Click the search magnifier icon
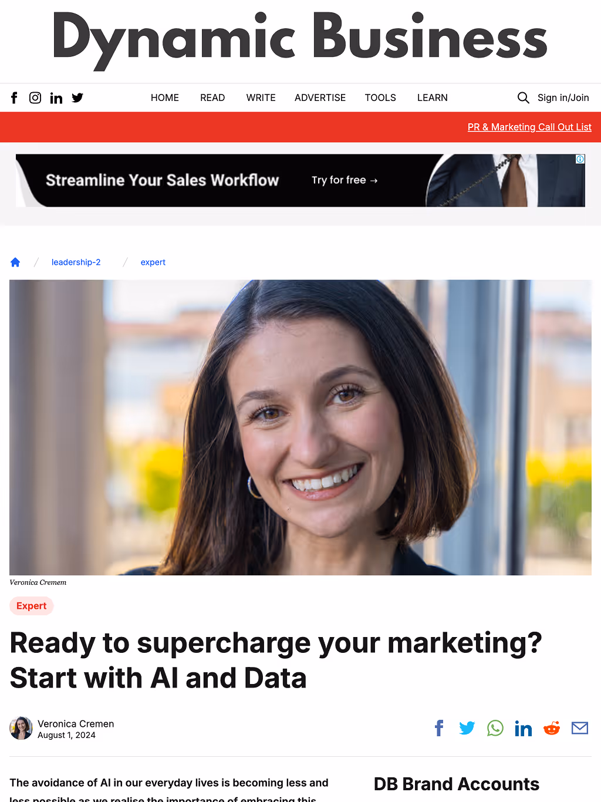 point(523,97)
